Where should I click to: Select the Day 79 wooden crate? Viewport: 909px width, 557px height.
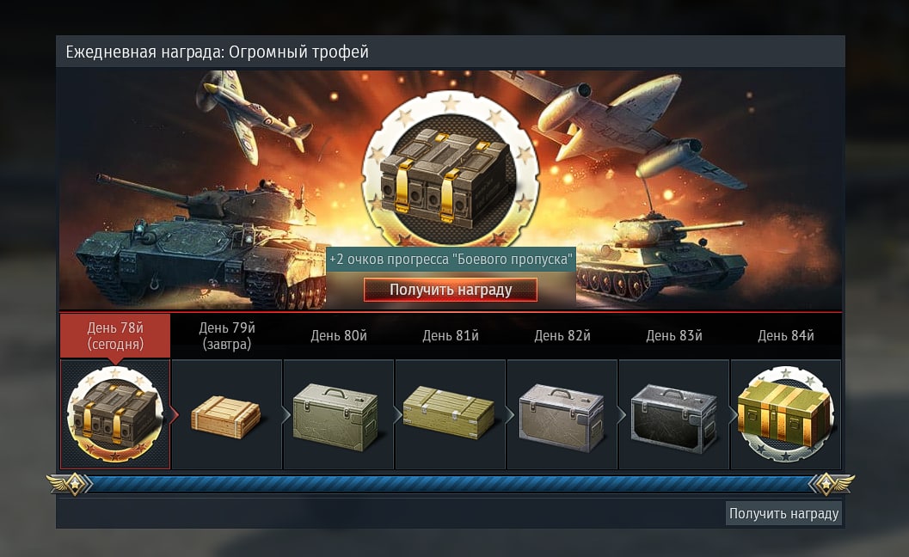pos(226,416)
